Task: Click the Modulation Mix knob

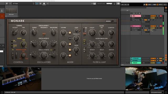Action: [23, 55]
